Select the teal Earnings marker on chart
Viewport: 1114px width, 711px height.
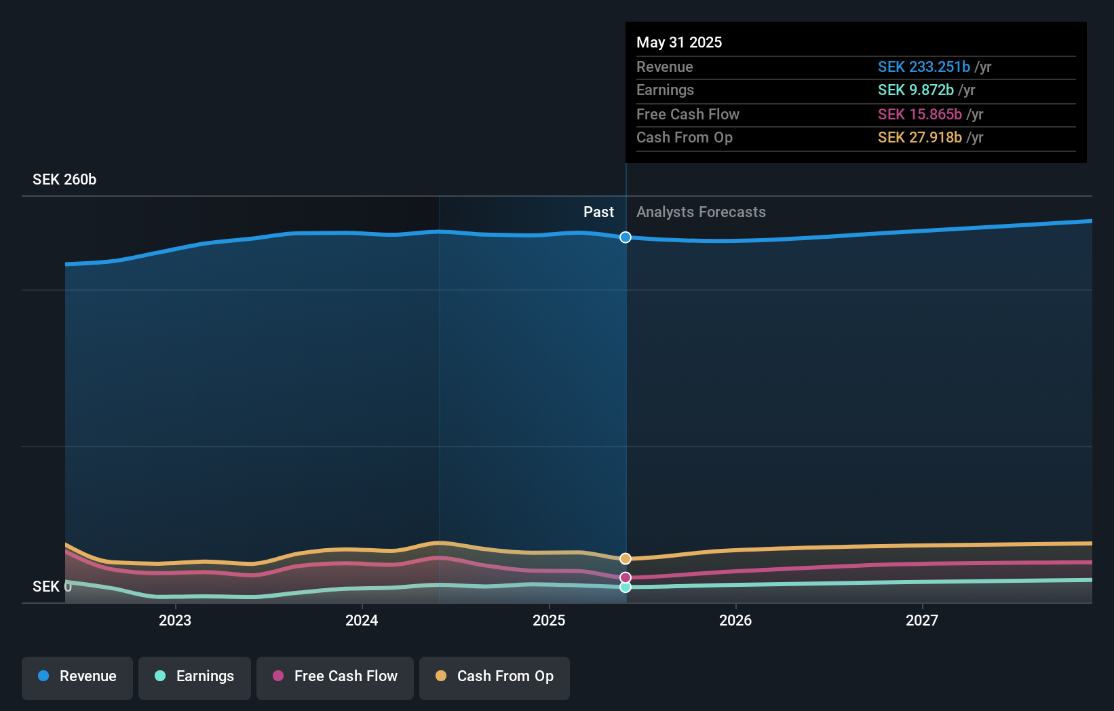[625, 588]
